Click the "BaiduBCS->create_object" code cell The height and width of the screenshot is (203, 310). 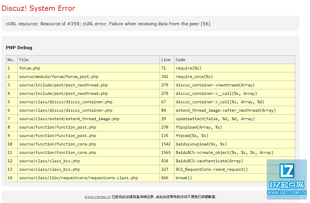click(235, 153)
